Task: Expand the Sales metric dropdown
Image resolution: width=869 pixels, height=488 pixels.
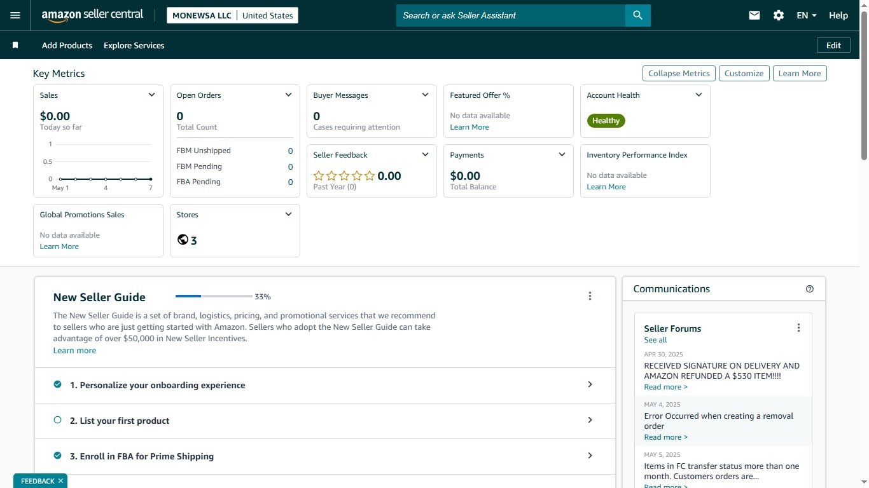Action: [151, 95]
